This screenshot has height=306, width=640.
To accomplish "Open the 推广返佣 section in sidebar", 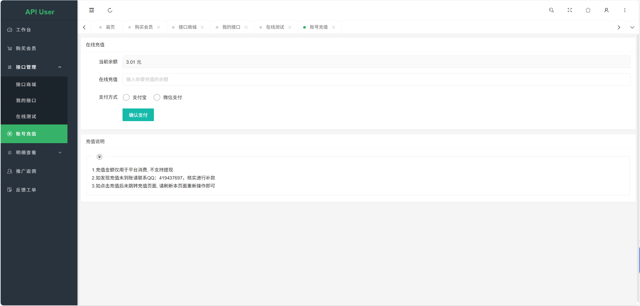I will tap(26, 171).
